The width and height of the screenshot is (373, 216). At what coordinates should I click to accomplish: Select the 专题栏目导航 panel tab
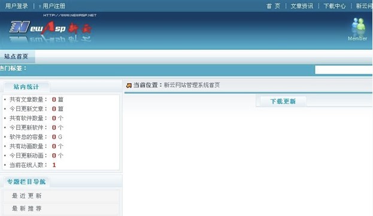tap(26, 182)
